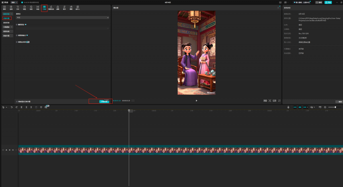Open the 音频 audio tab
Viewport: 343px width, 187px height.
(11, 8)
